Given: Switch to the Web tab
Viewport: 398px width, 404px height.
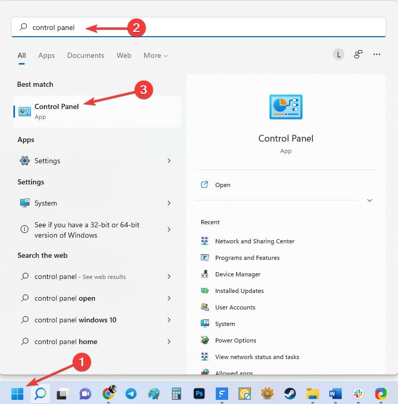Looking at the screenshot, I should click(x=124, y=55).
